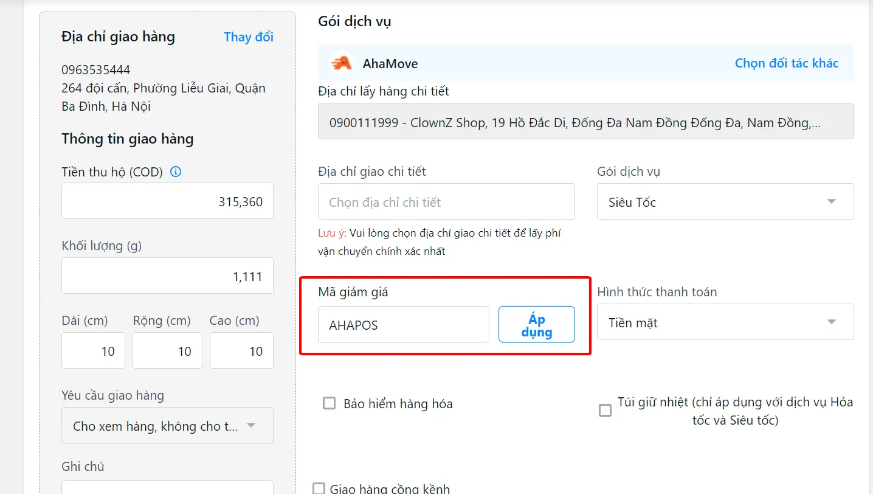
Task: Click Địa chỉ lấy hàng chi tiết field
Action: pos(586,121)
